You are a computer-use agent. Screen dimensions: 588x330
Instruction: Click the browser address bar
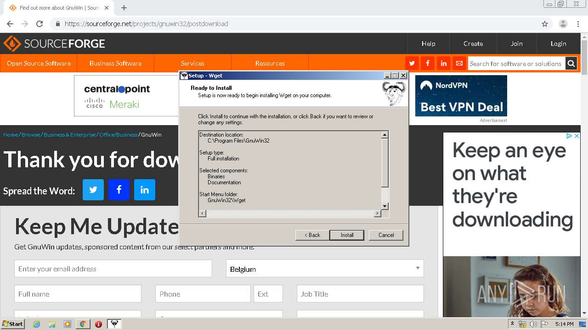[x=294, y=24]
